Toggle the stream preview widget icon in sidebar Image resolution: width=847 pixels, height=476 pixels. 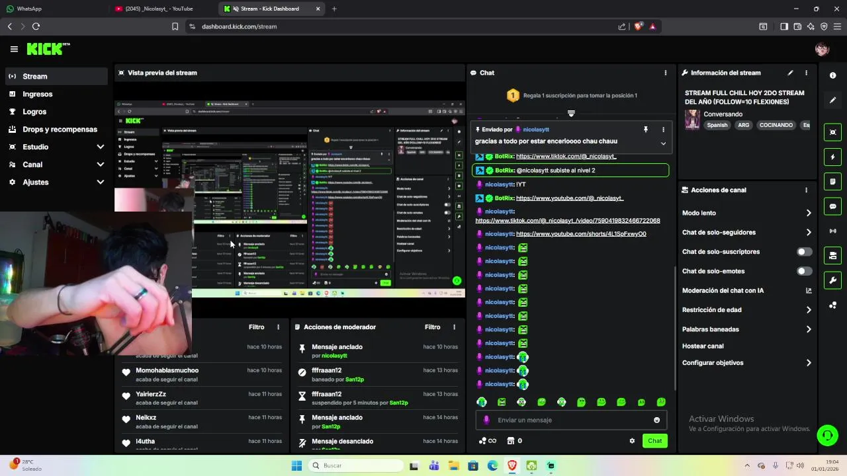tap(832, 132)
